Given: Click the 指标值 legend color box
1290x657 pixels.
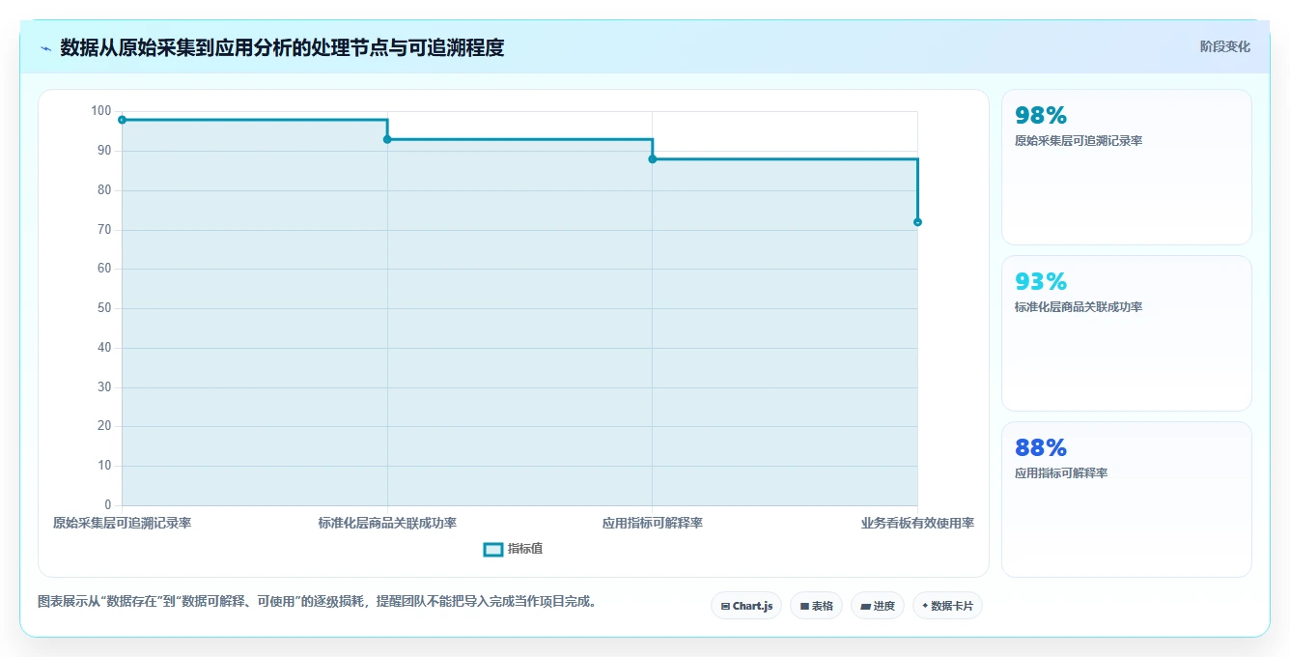Looking at the screenshot, I should [x=492, y=549].
